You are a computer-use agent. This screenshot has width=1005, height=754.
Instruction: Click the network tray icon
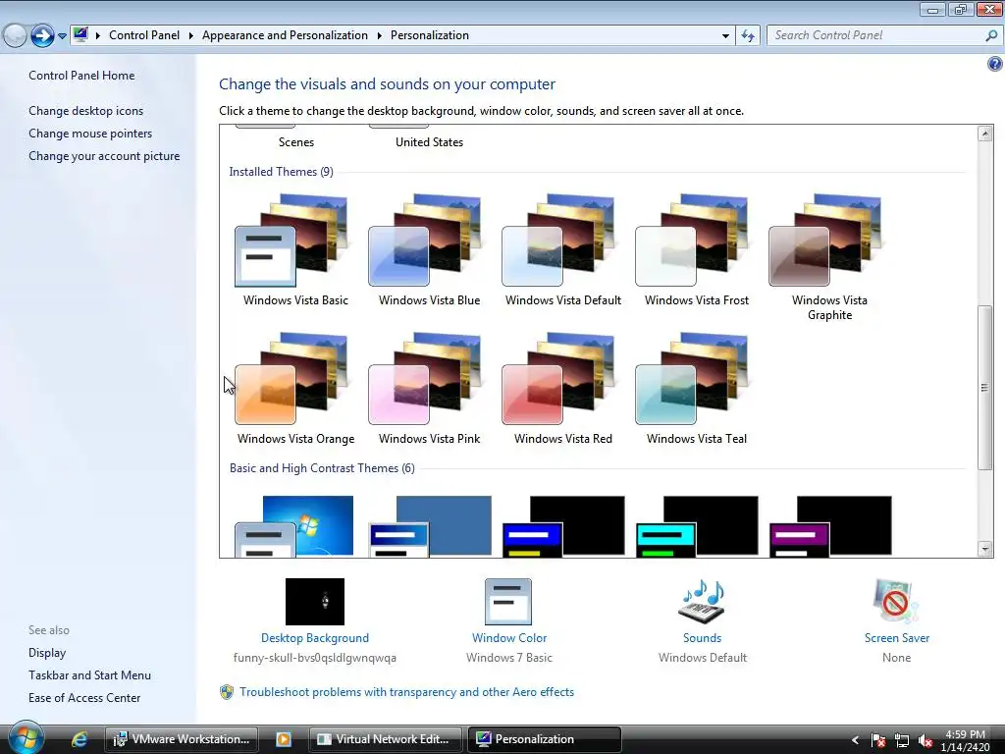902,740
